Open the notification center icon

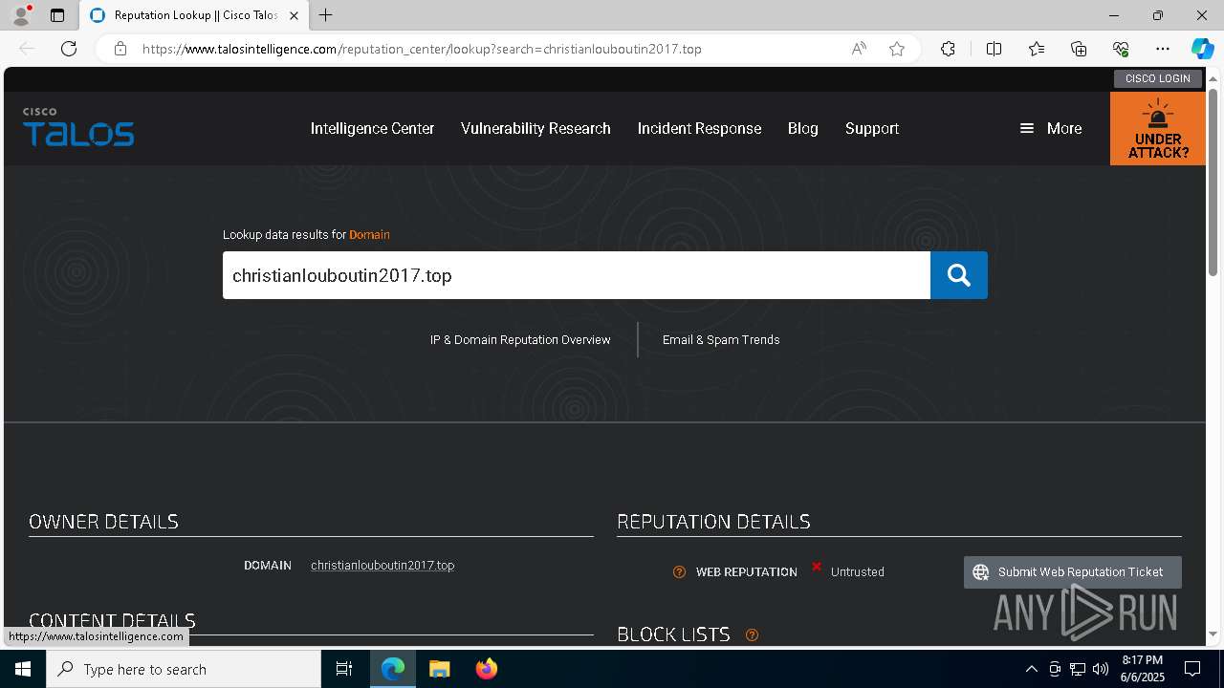pos(1192,669)
